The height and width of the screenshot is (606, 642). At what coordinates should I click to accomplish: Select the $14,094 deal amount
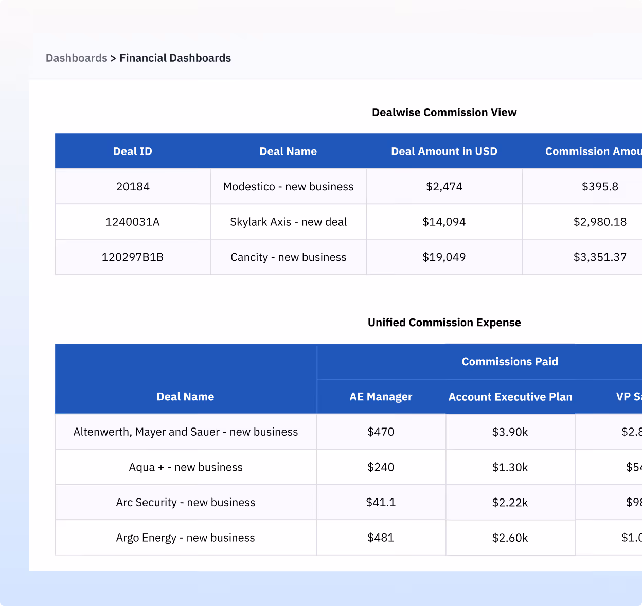444,222
